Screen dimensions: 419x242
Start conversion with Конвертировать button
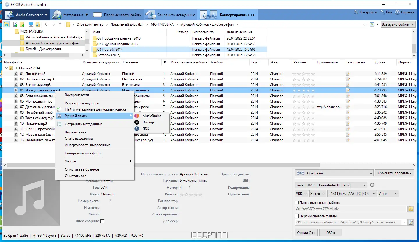(228, 15)
